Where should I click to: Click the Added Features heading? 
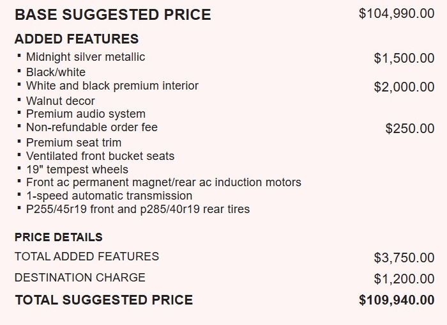(77, 39)
